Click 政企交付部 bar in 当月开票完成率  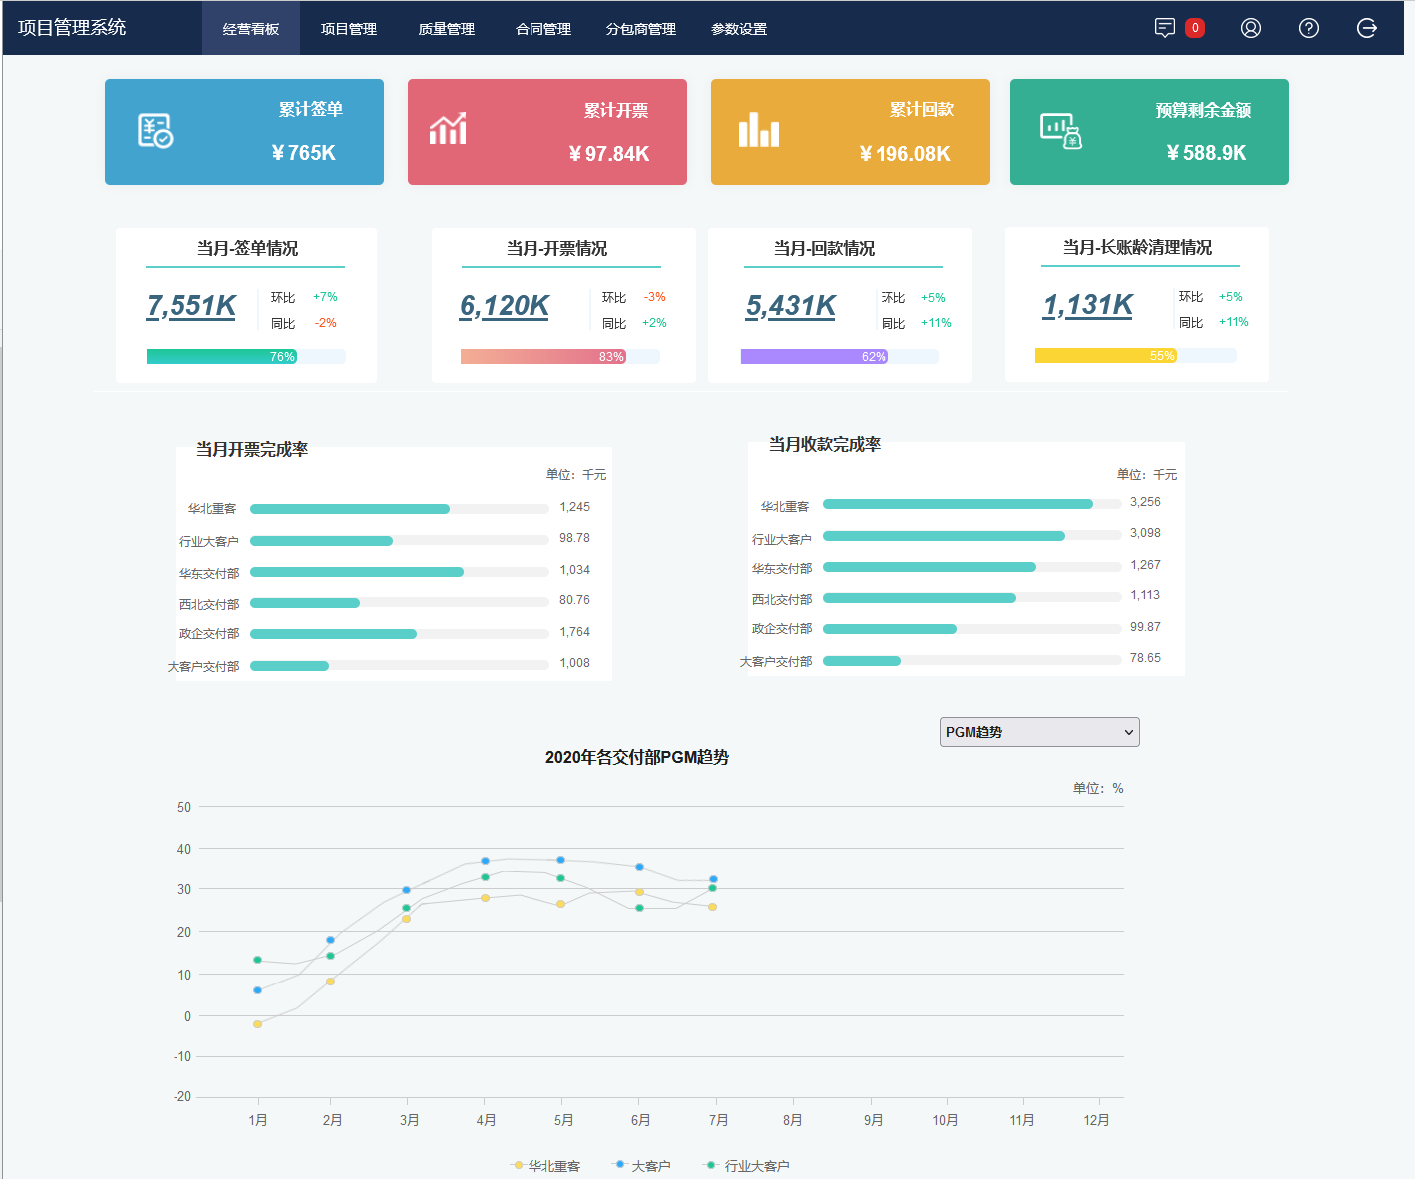pyautogui.click(x=333, y=634)
